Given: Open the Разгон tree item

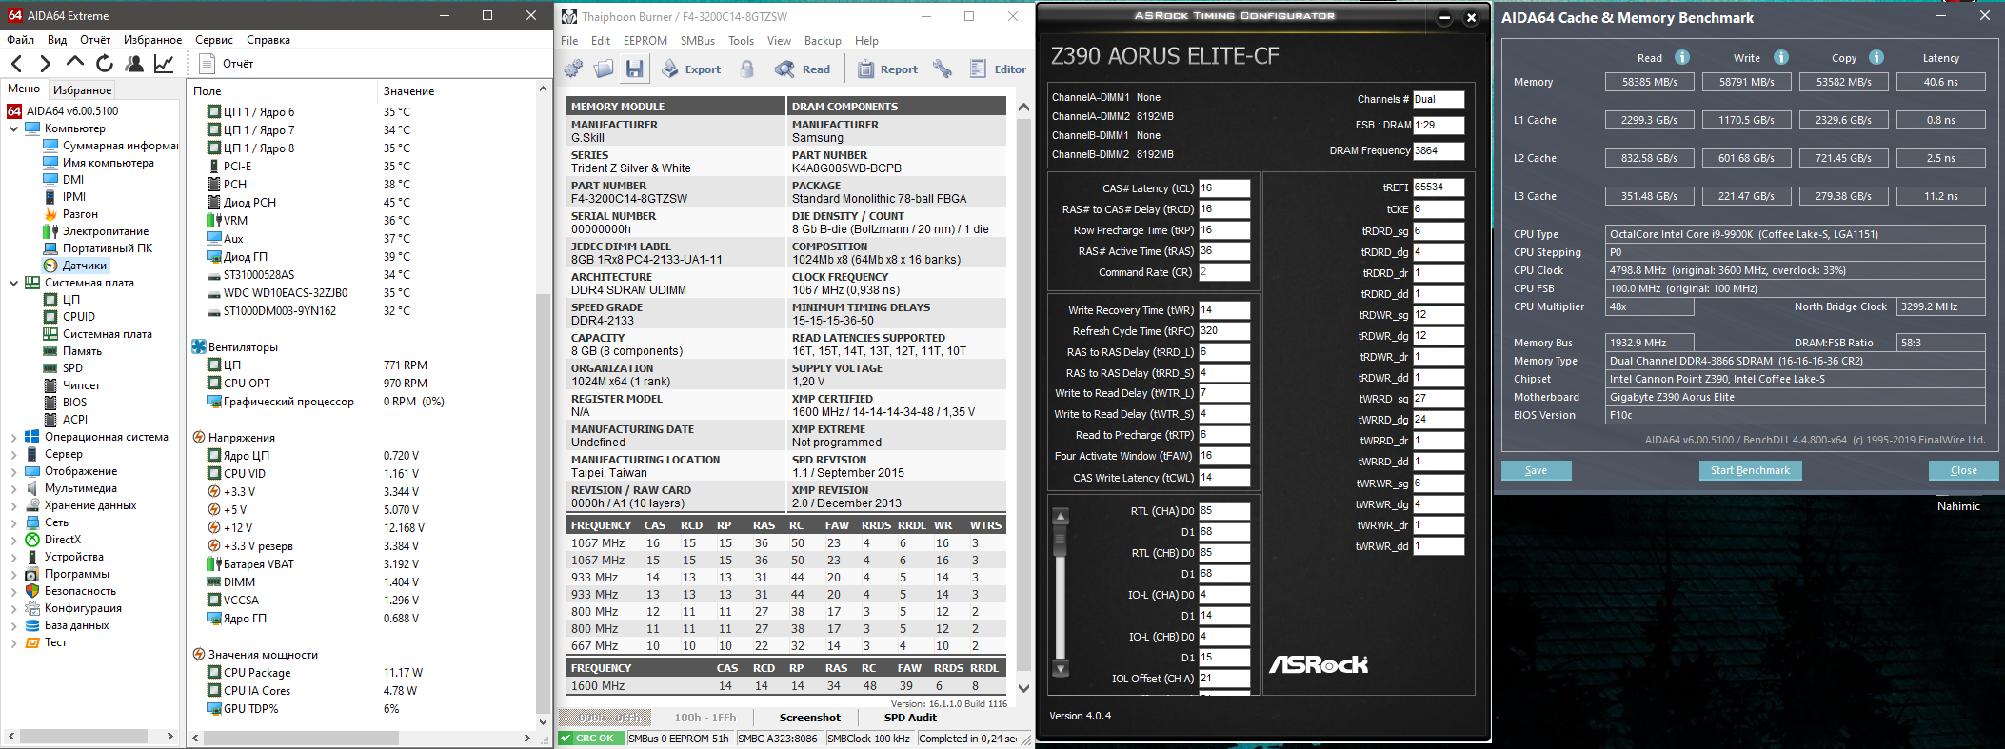Looking at the screenshot, I should [70, 214].
